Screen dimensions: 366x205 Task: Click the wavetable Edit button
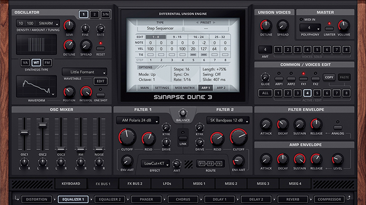[101, 81]
